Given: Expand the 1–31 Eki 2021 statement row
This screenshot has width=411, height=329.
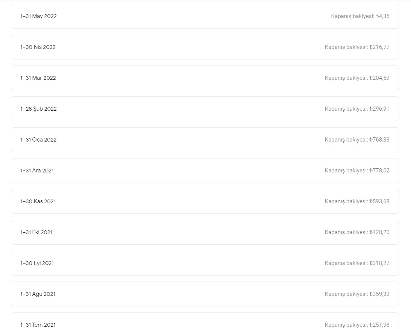Looking at the screenshot, I should 205,233.
